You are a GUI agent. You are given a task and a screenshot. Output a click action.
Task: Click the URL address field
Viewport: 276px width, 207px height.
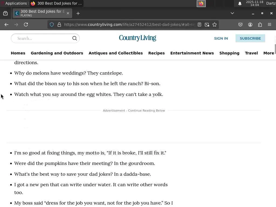[129, 25]
